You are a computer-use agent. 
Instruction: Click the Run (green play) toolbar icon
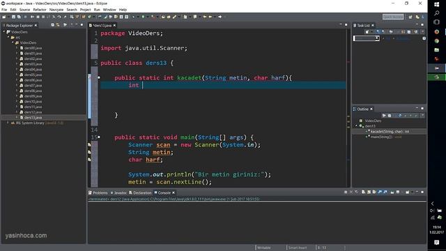pos(143,17)
